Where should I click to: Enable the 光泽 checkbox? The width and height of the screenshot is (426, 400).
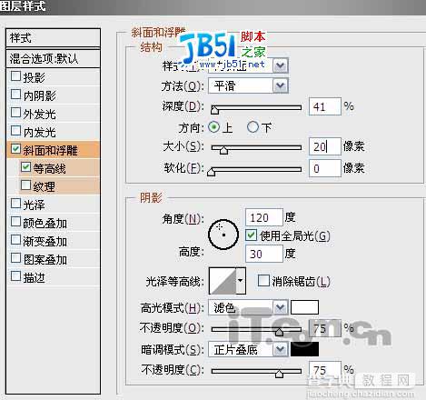coord(15,204)
